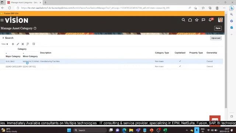Reload the page with Refresh icon
This screenshot has width=236, height=133.
tap(10, 8)
